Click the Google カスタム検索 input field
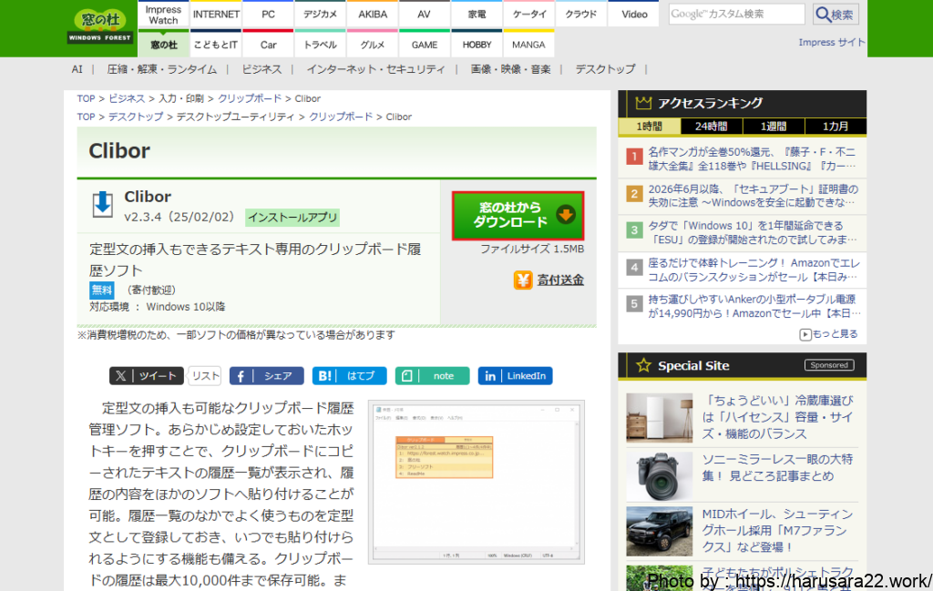The width and height of the screenshot is (933, 591). point(737,15)
